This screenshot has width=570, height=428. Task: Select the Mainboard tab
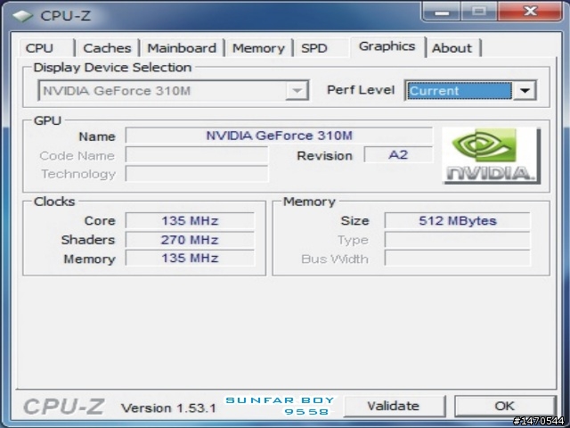pyautogui.click(x=182, y=48)
